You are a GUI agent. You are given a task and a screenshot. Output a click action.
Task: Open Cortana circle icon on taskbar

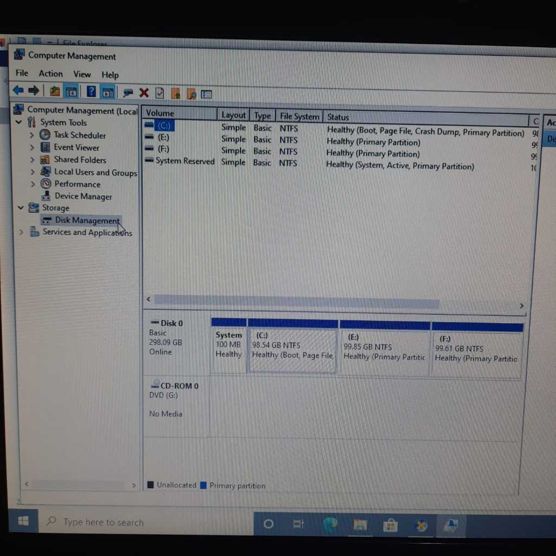pyautogui.click(x=268, y=524)
